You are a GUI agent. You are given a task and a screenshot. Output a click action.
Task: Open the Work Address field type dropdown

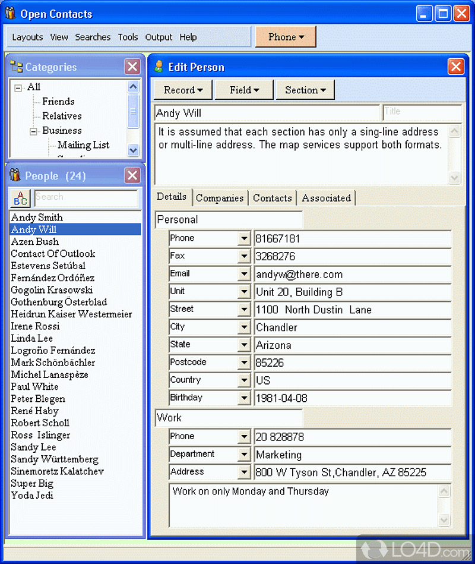244,472
